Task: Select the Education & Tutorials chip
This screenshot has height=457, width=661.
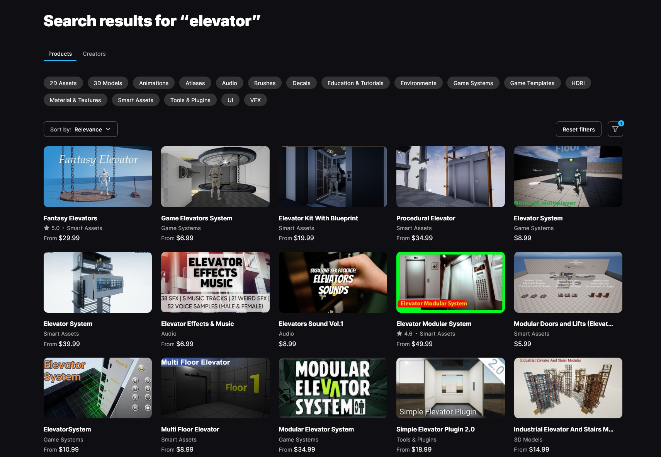Action: click(355, 83)
